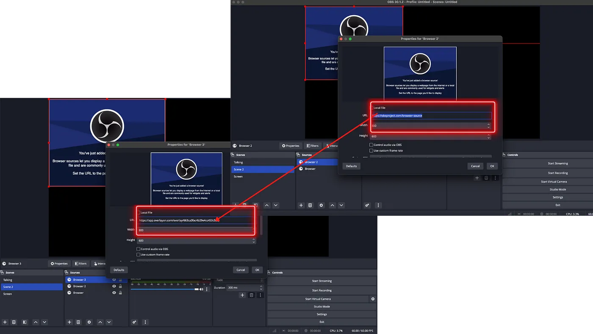Screen dimensions: 593x334
Task: Open transition properties dots in the Browser 3 window
Action: pyautogui.click(x=260, y=295)
